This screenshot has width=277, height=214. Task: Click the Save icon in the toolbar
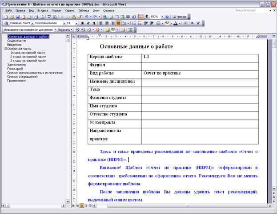tap(18, 16)
